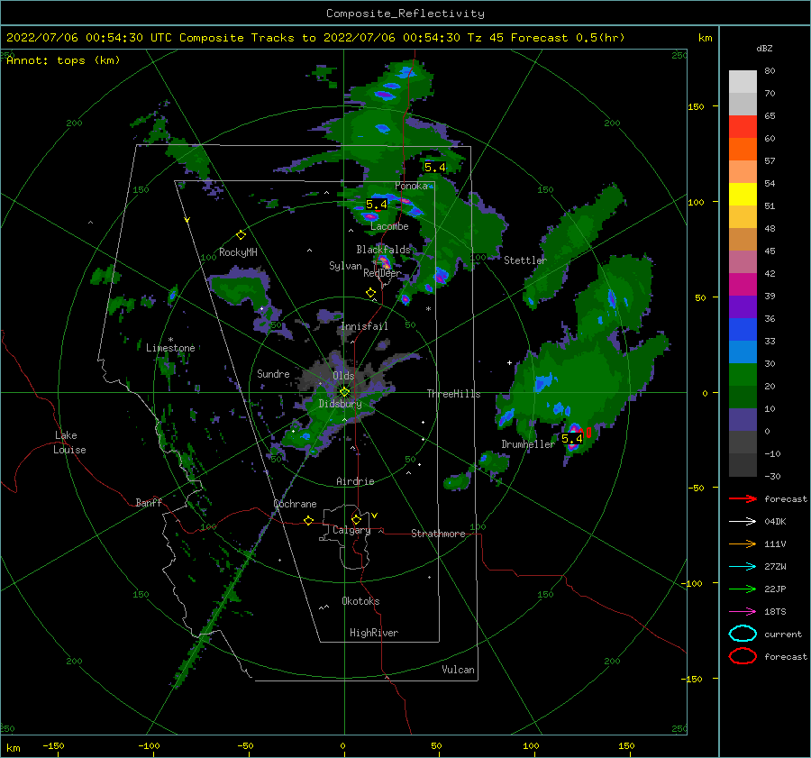The height and width of the screenshot is (758, 811).
Task: Click the yellow diamond marker above Calgary
Action: [x=356, y=519]
